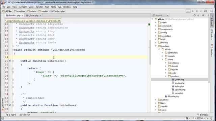
Task: Click the Run (play) toolbar icon
Action: [x=193, y=11]
